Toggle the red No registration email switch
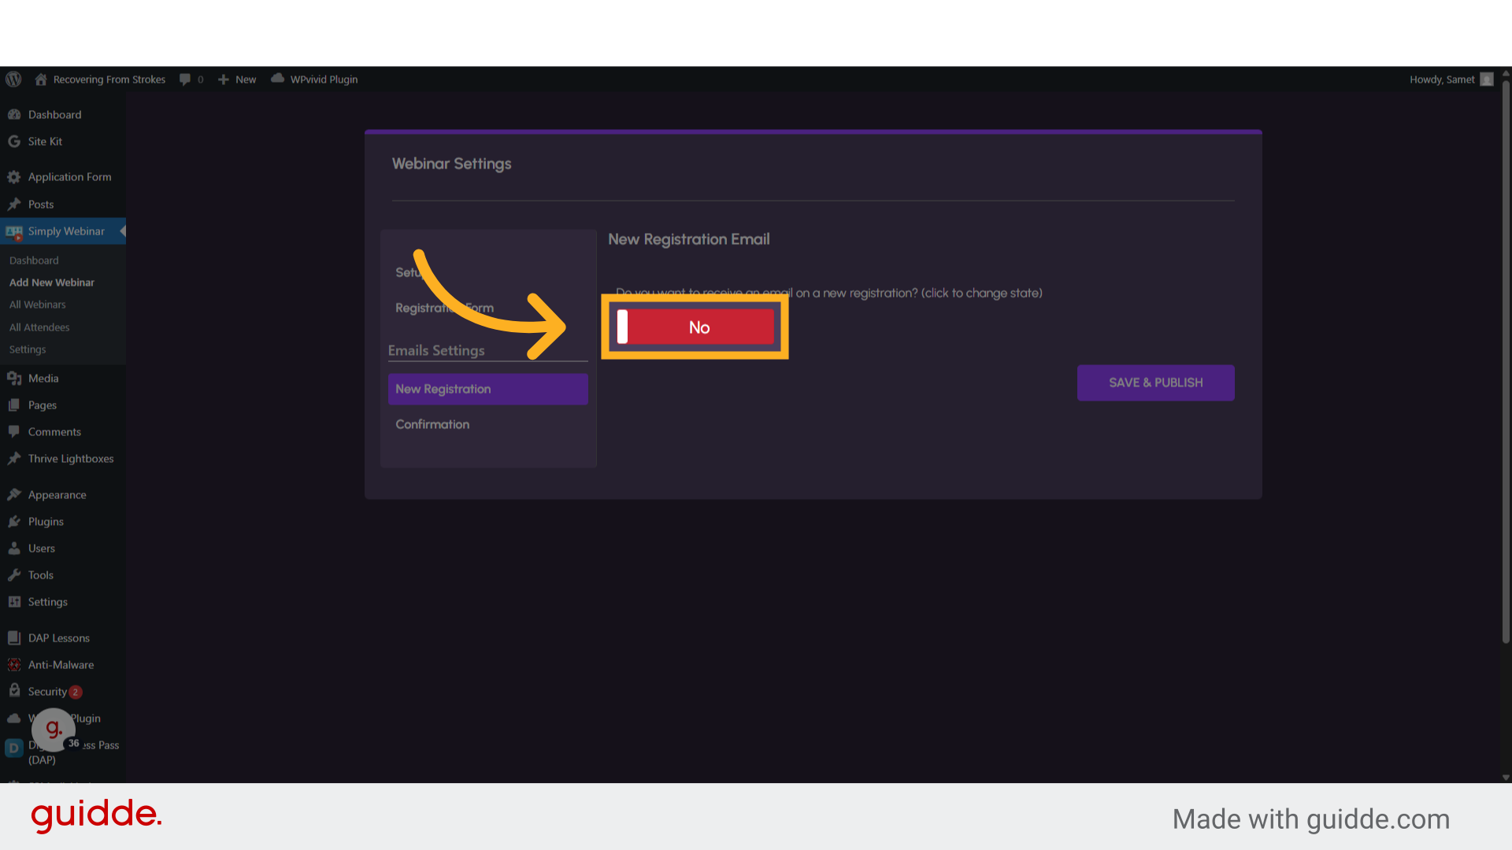Viewport: 1512px width, 850px height. click(695, 327)
